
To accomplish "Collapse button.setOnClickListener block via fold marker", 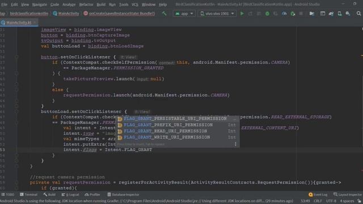I will pyautogui.click(x=16, y=57).
